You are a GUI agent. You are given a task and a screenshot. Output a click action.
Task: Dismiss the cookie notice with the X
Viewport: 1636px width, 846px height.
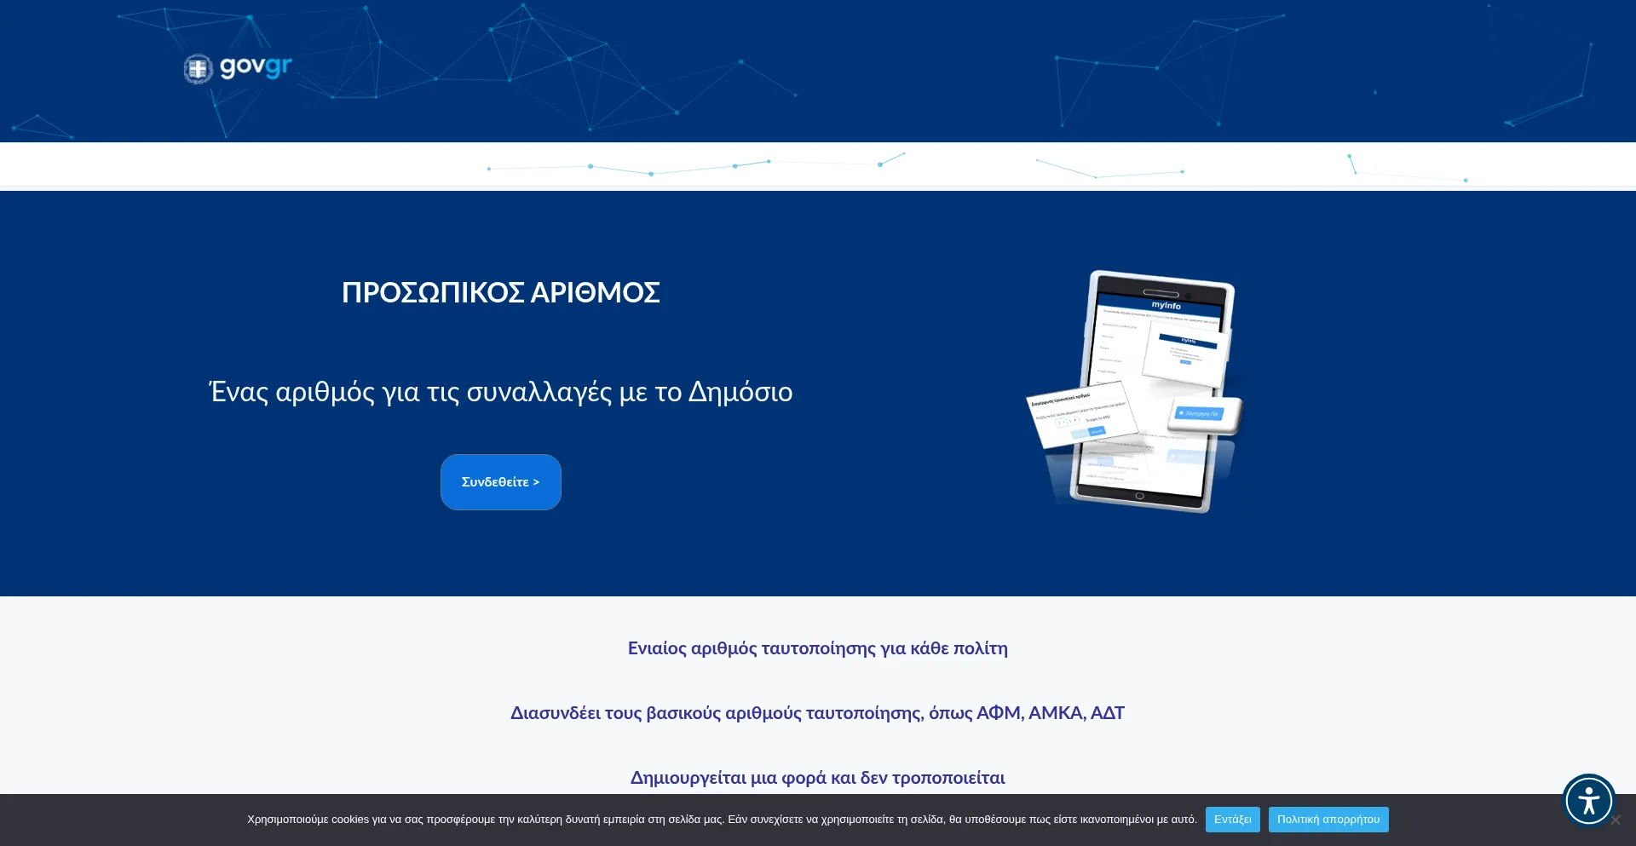(x=1616, y=820)
